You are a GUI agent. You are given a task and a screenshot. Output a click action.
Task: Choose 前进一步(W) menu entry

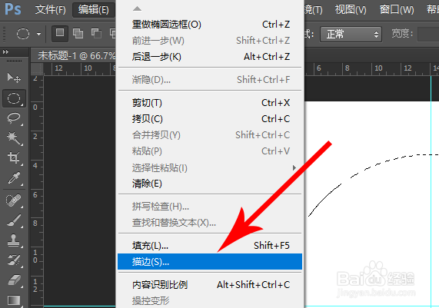coord(210,41)
